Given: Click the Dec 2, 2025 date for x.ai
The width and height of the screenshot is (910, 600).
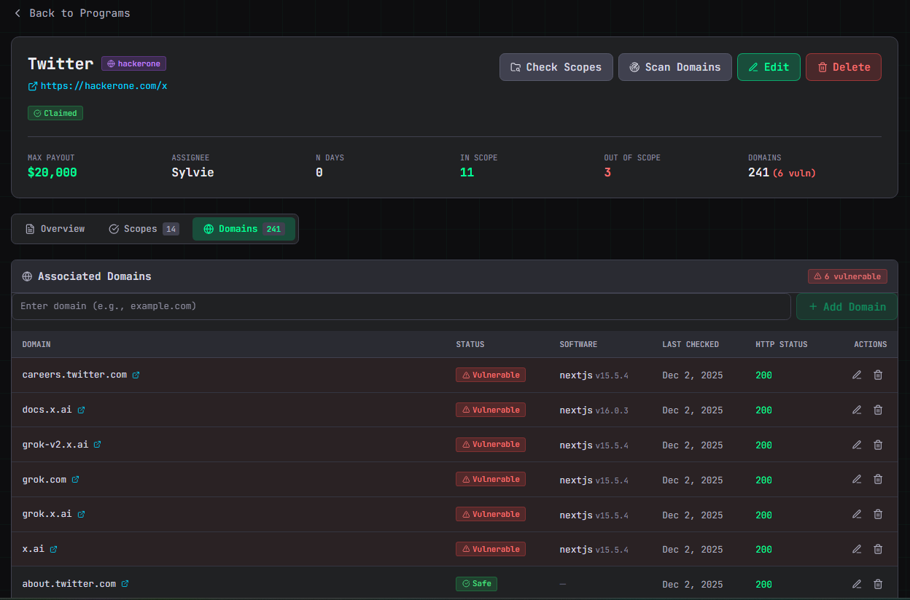Looking at the screenshot, I should click(693, 550).
